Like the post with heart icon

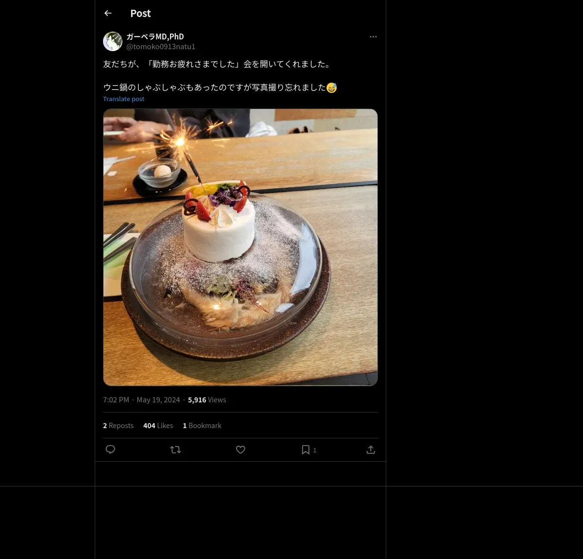pos(240,450)
